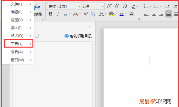Select justify alignment

coord(169,14)
